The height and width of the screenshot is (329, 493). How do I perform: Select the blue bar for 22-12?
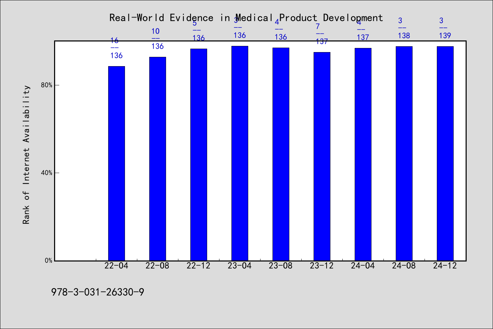pyautogui.click(x=199, y=155)
